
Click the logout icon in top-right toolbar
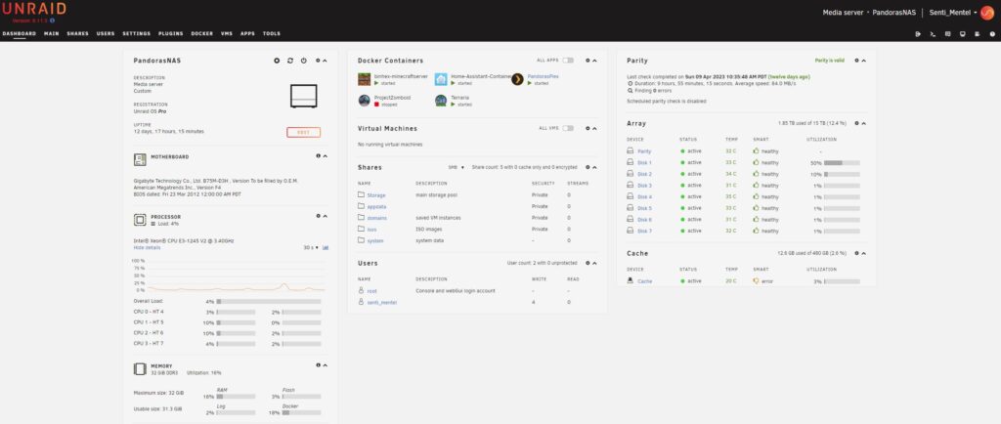[918, 34]
